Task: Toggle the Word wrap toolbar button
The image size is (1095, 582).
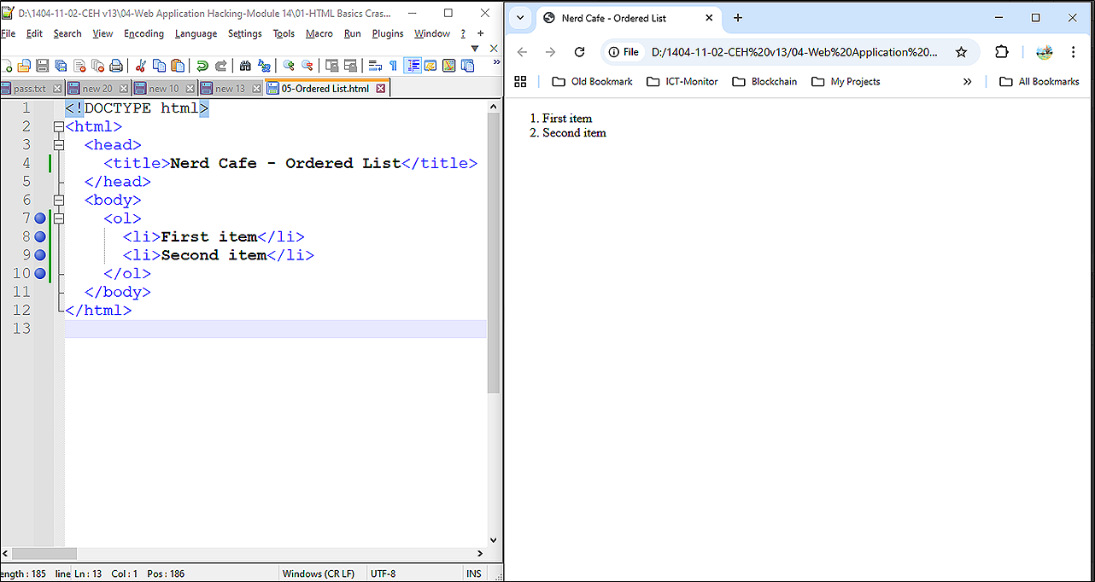Action: tap(374, 66)
